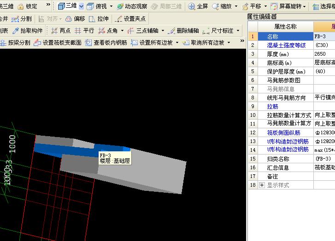335x241 pixels.
Task: Open the 取消所有边坡 dropdown arrow
Action: click(x=229, y=43)
